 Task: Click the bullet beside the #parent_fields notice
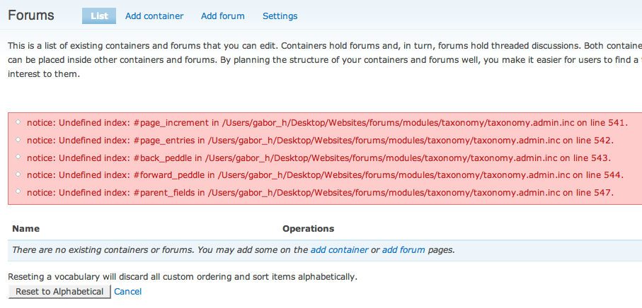[x=18, y=191]
